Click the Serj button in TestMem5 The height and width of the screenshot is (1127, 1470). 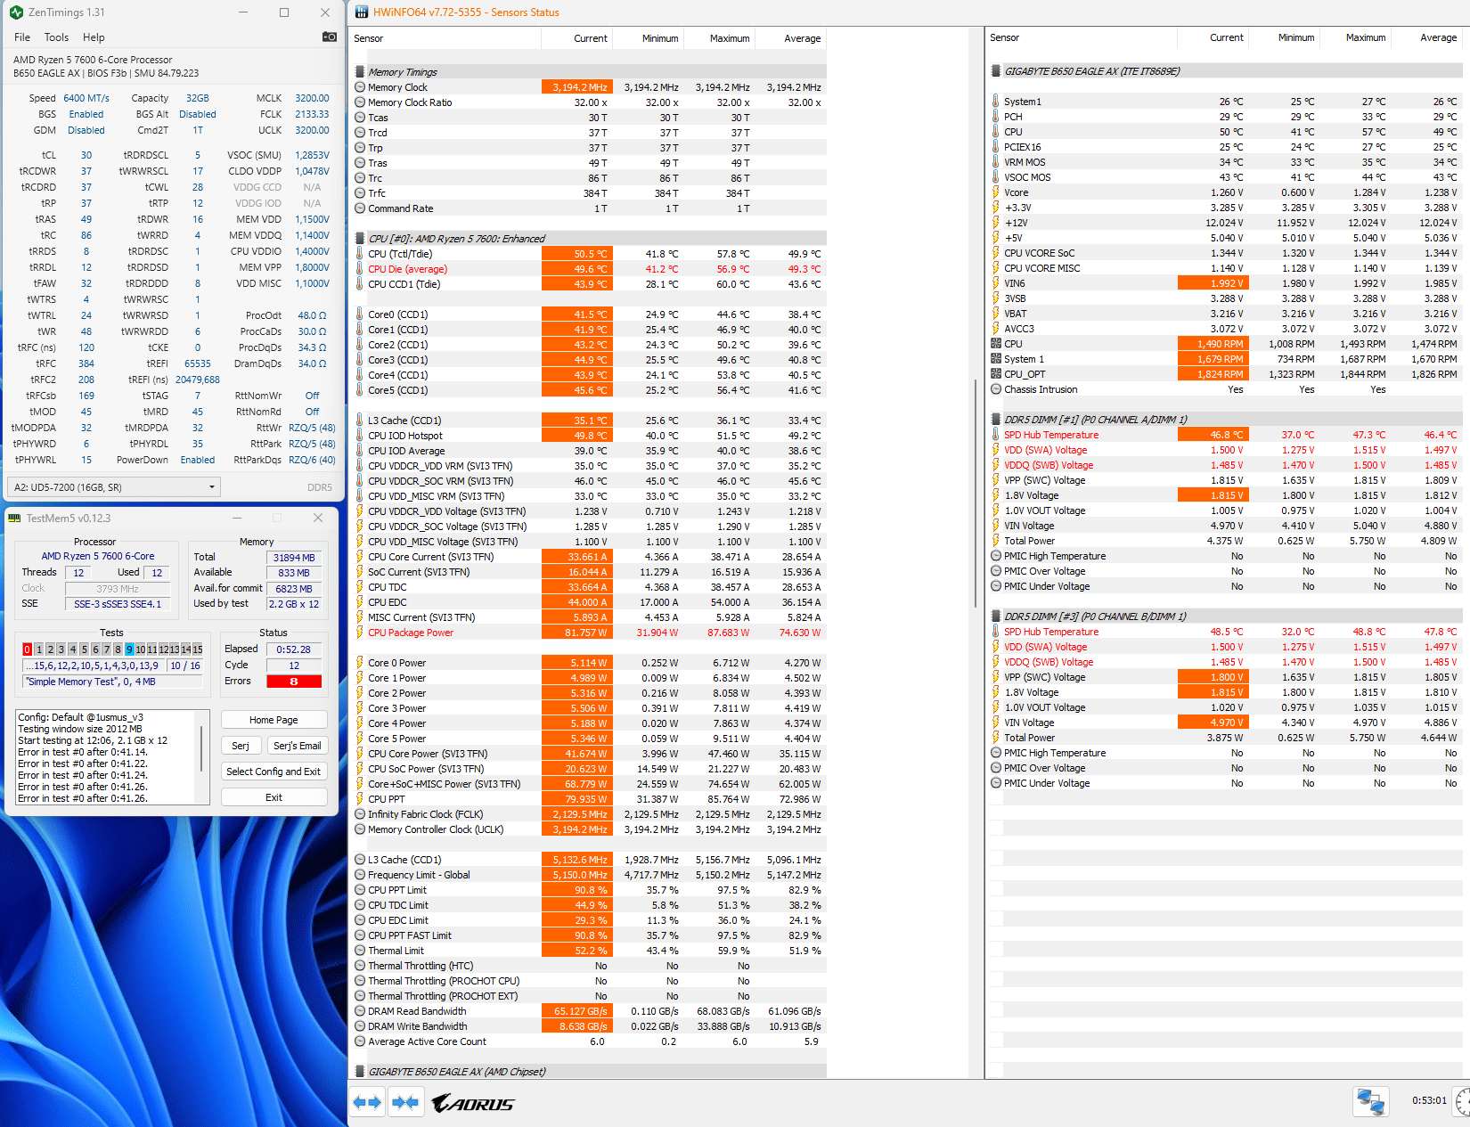pos(241,746)
